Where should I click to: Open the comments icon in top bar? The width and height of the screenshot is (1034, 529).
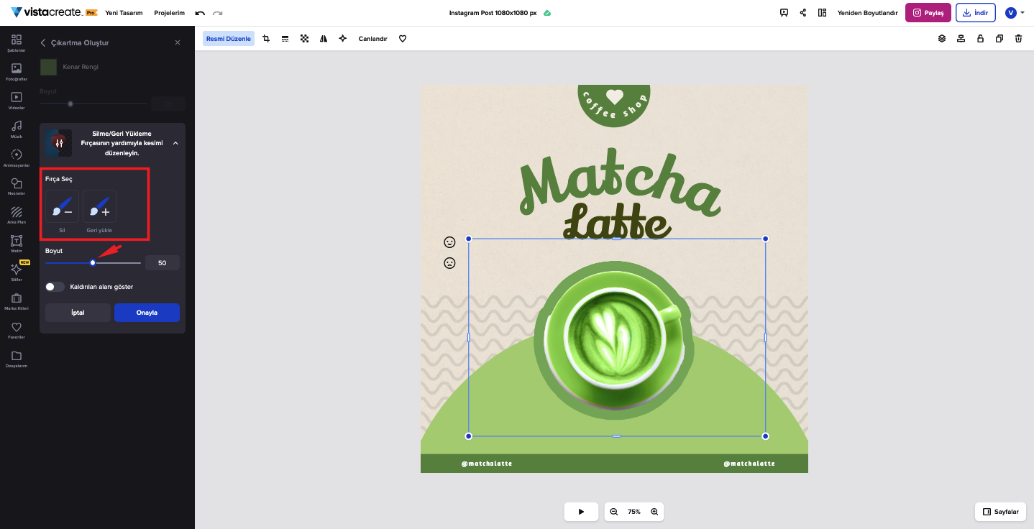(784, 13)
